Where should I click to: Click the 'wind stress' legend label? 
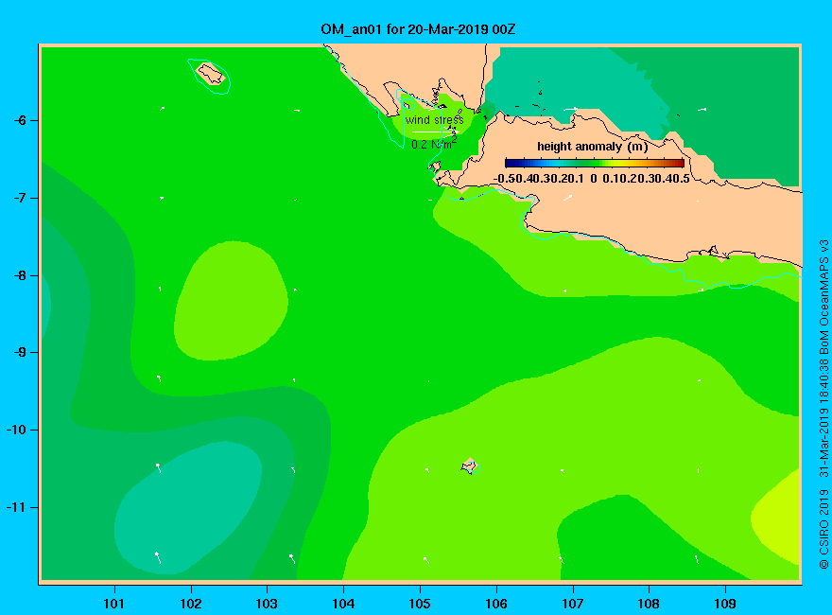point(435,120)
